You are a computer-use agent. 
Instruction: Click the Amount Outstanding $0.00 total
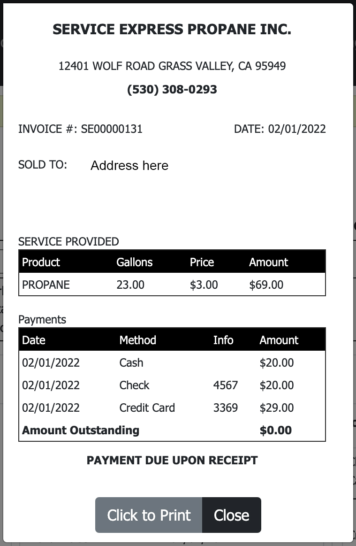pos(276,430)
